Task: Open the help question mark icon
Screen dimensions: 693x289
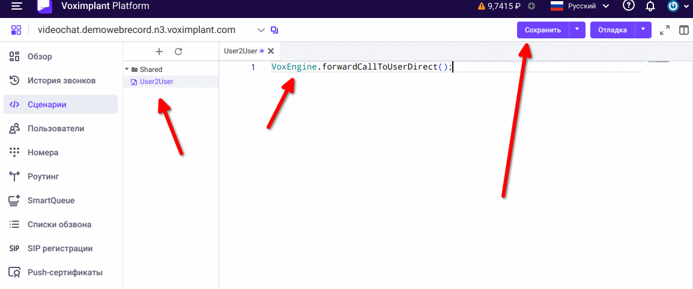Action: pos(629,7)
